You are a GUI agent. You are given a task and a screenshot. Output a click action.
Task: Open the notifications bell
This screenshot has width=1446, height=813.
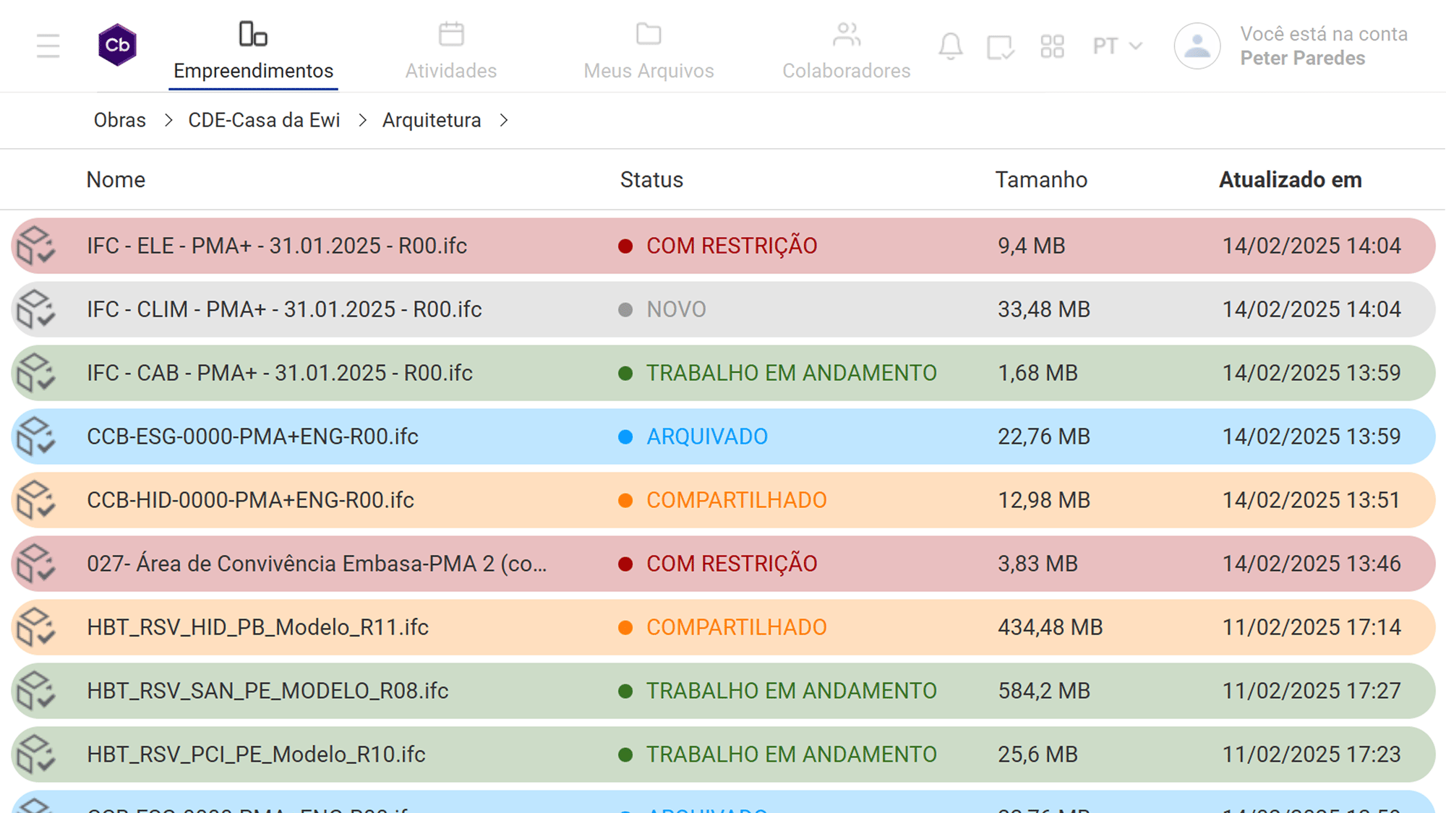click(950, 46)
